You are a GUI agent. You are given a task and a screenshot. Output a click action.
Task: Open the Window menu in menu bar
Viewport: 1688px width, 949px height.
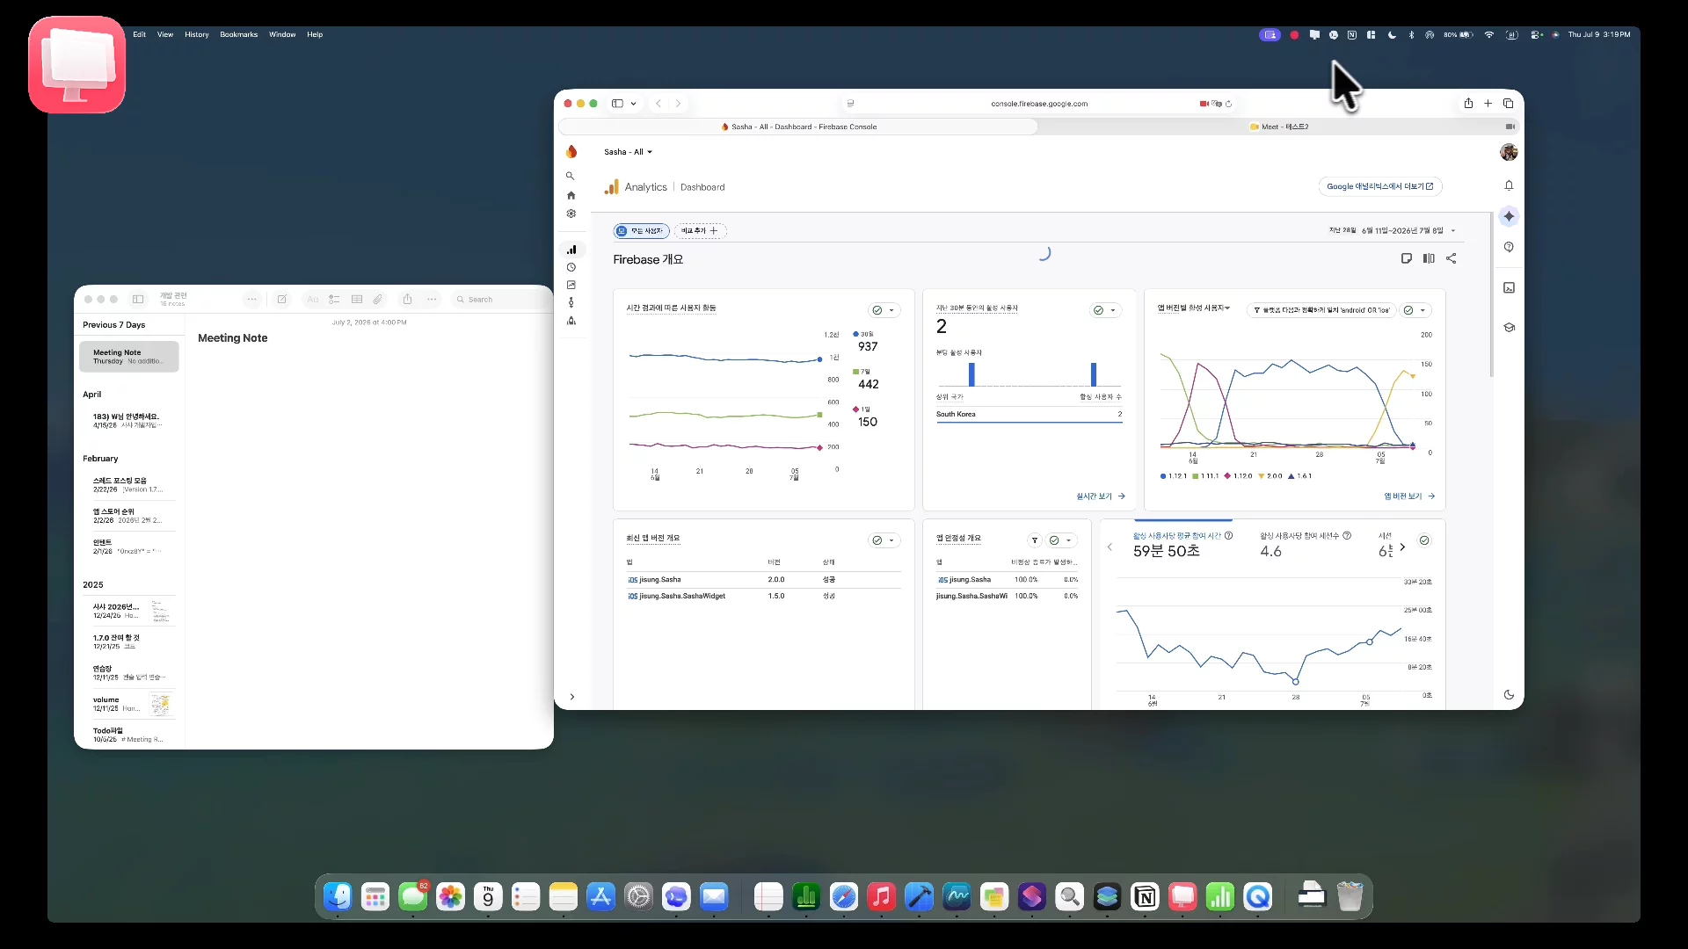coord(281,34)
